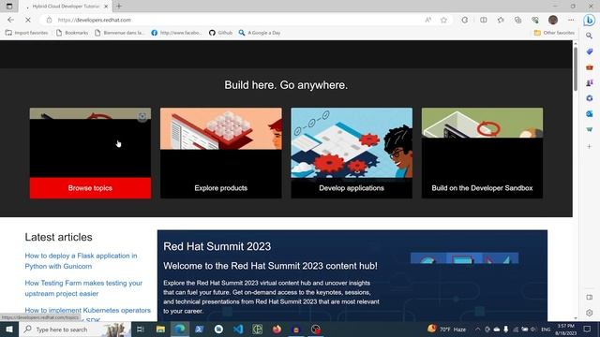View site information lock icon
Screen dimensions: 600x337
click(49, 20)
